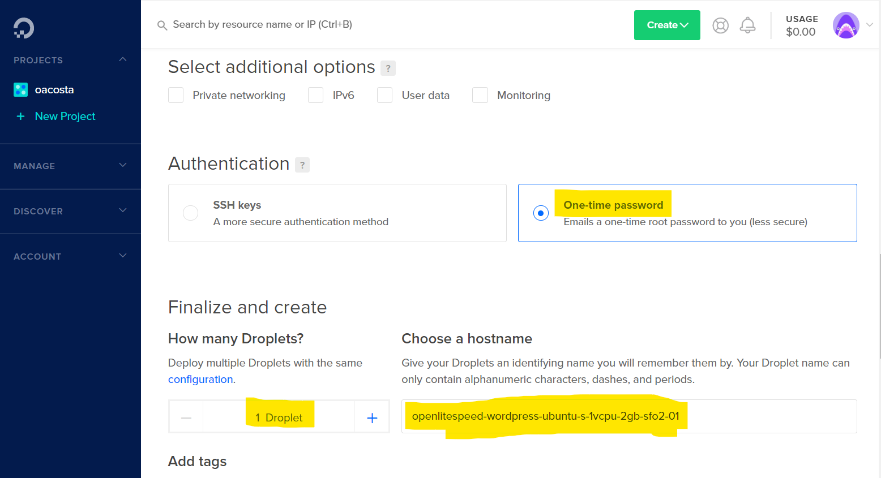Increase Droplet count with the plus button
The width and height of the screenshot is (881, 478).
(x=372, y=417)
